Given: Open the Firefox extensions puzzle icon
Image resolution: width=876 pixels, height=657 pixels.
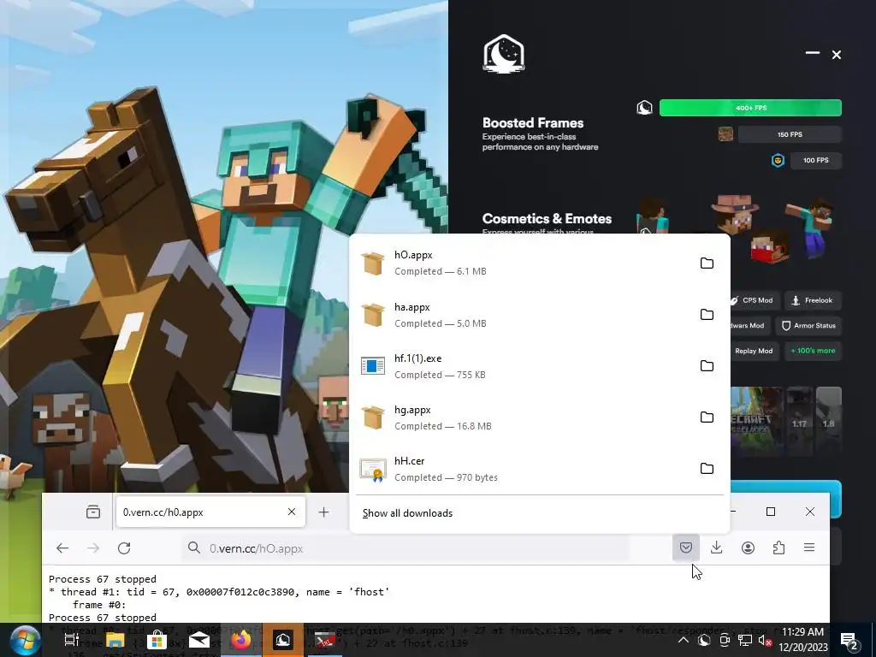Looking at the screenshot, I should (778, 547).
